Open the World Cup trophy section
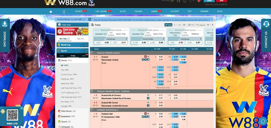The height and width of the screenshot is (128, 271). coord(59,45)
